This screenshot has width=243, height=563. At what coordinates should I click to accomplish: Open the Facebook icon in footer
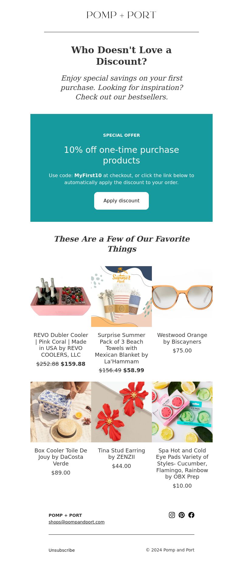(x=191, y=515)
